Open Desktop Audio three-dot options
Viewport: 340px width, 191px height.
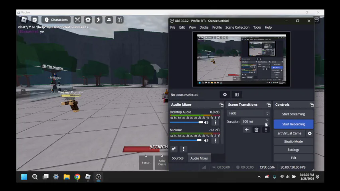215,123
